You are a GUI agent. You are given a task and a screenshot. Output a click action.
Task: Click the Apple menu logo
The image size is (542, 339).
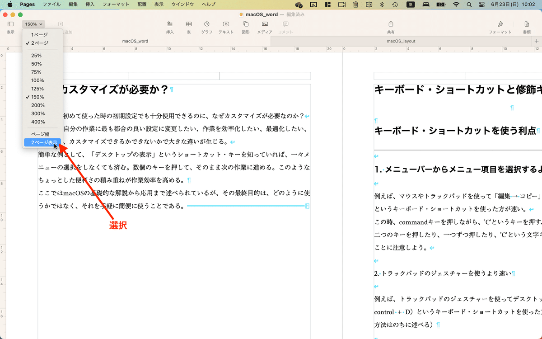point(10,4)
